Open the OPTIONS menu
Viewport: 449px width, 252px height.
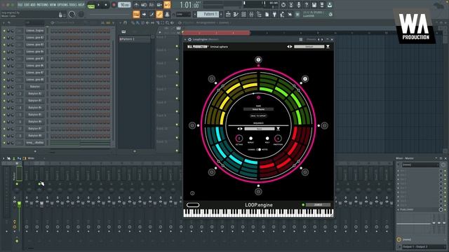coord(62,5)
